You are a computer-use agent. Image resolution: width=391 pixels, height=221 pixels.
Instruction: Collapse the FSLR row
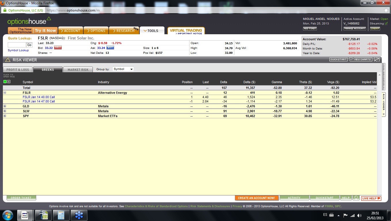5,93
